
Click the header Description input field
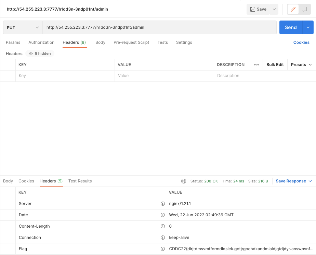265,76
